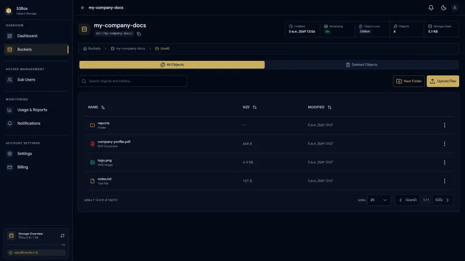Sort by the SIZE column
The height and width of the screenshot is (261, 465).
click(x=249, y=107)
